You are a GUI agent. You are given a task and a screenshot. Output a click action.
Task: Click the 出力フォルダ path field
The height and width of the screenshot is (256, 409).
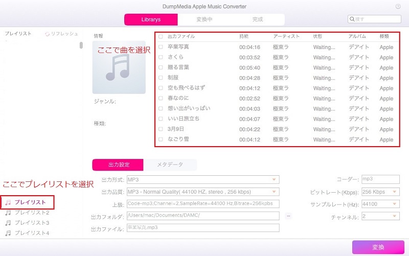[x=203, y=216]
